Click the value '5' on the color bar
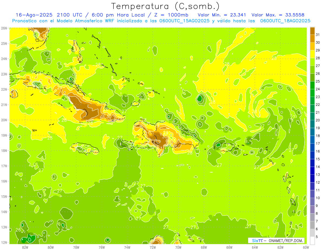The image size is (325, 251). (317, 237)
